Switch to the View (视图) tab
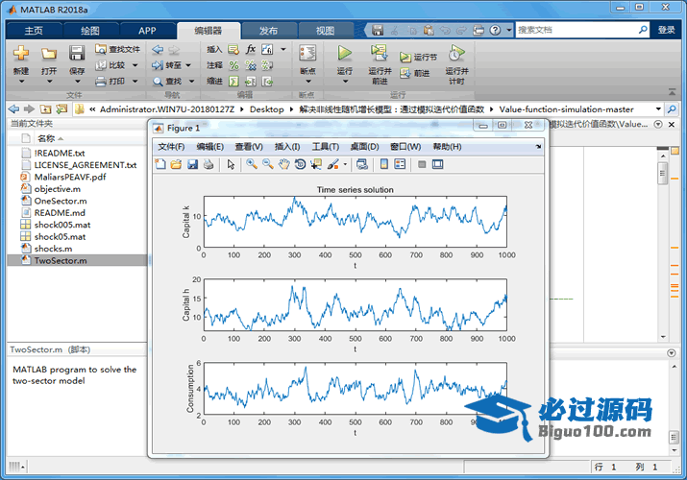The width and height of the screenshot is (687, 480). (x=325, y=31)
